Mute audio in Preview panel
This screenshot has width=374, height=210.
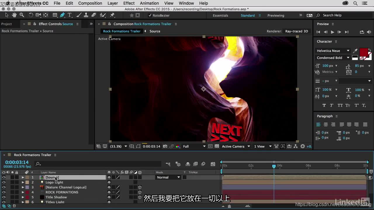(369, 32)
